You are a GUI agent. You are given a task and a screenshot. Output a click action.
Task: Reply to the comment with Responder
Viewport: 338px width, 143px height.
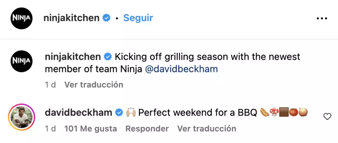coord(147,129)
